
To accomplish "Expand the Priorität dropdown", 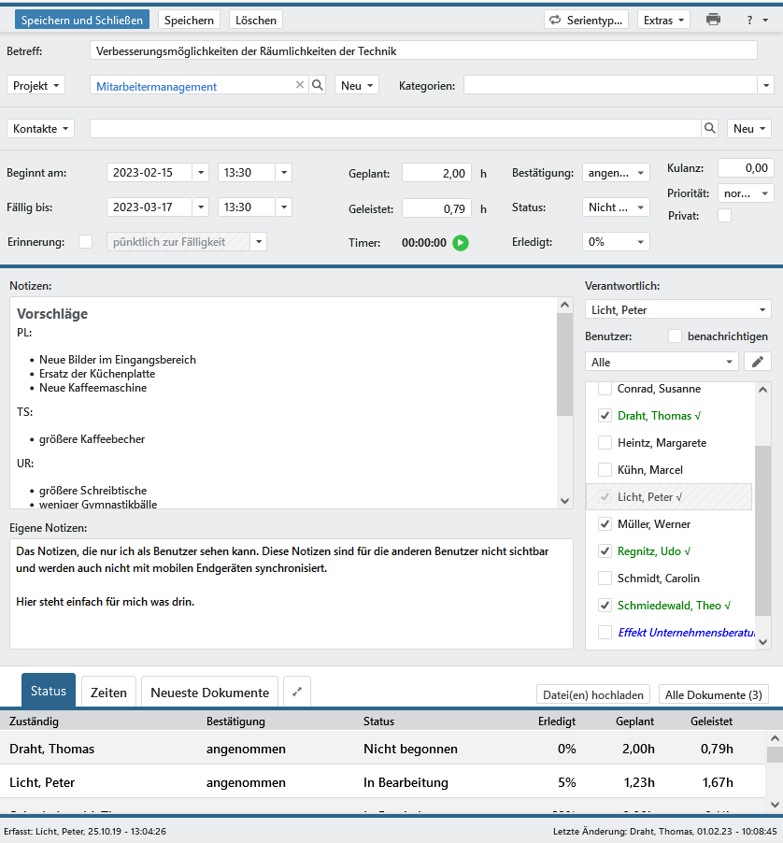I will click(746, 193).
